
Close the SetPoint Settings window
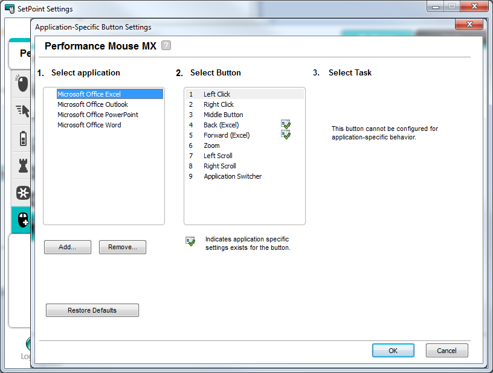point(474,6)
